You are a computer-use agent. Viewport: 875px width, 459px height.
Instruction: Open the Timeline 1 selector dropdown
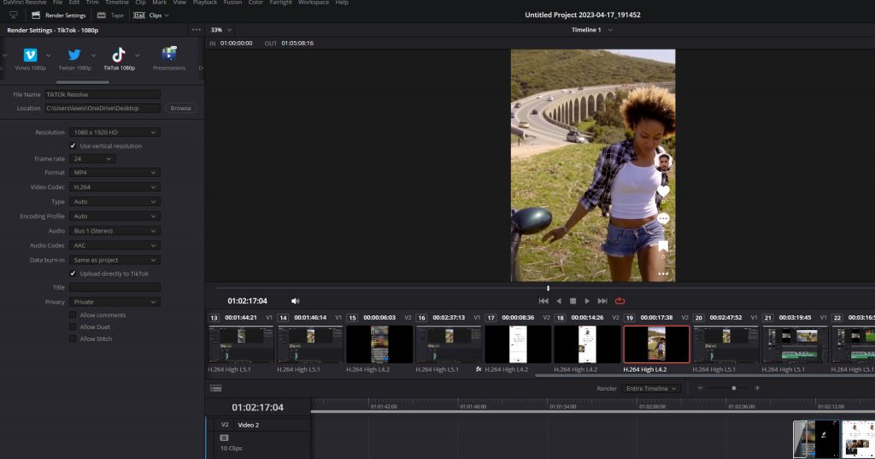(591, 30)
